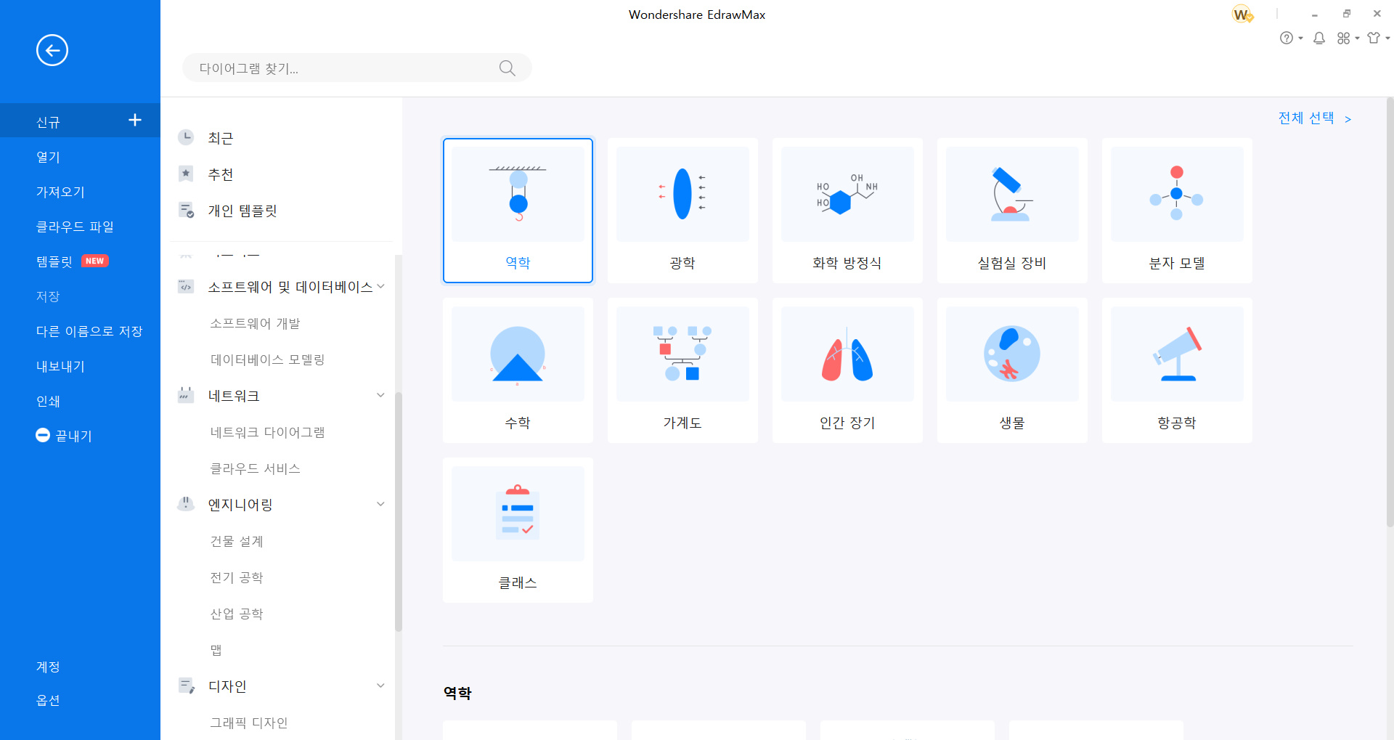The height and width of the screenshot is (740, 1394).
Task: Open the notifications bell
Action: [x=1319, y=38]
